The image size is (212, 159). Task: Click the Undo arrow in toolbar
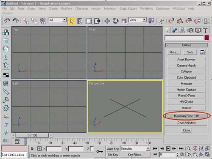point(7,21)
